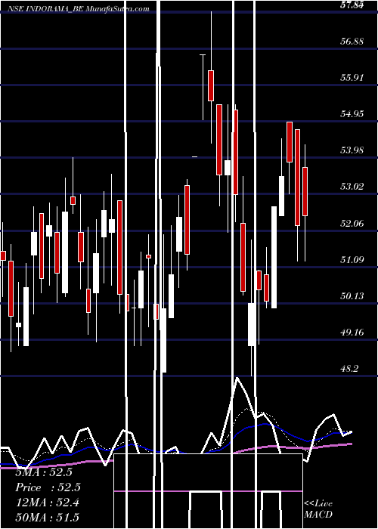
Task: Click the 53.02 price axis label
Action: click(x=352, y=186)
